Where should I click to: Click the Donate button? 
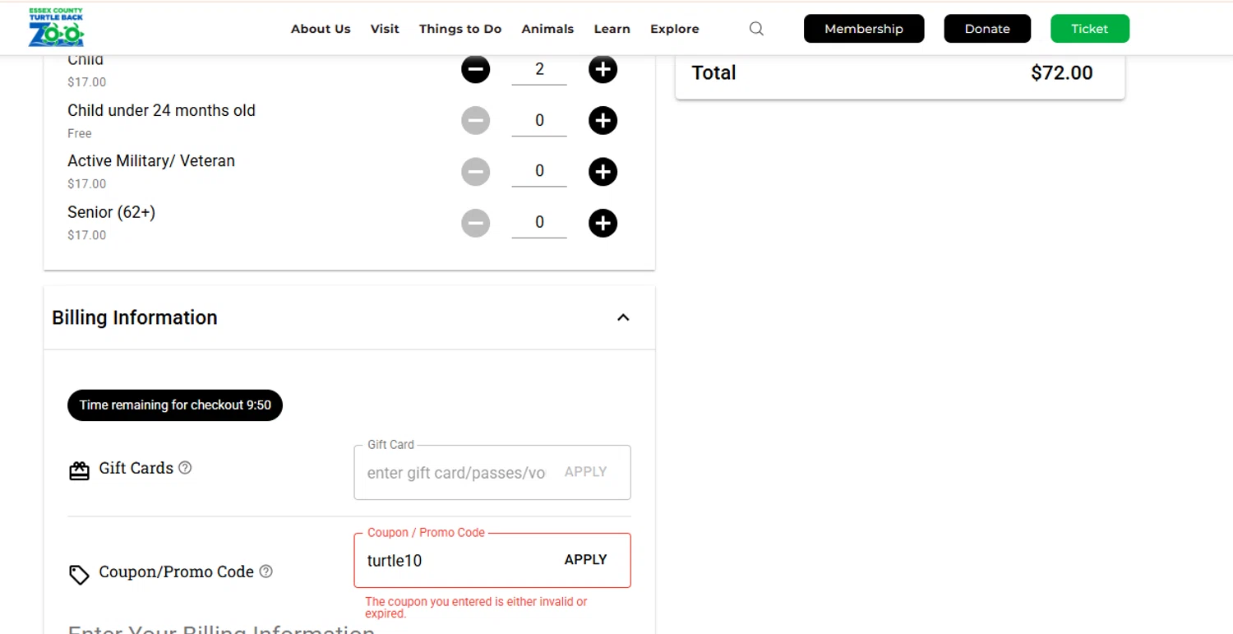point(987,29)
